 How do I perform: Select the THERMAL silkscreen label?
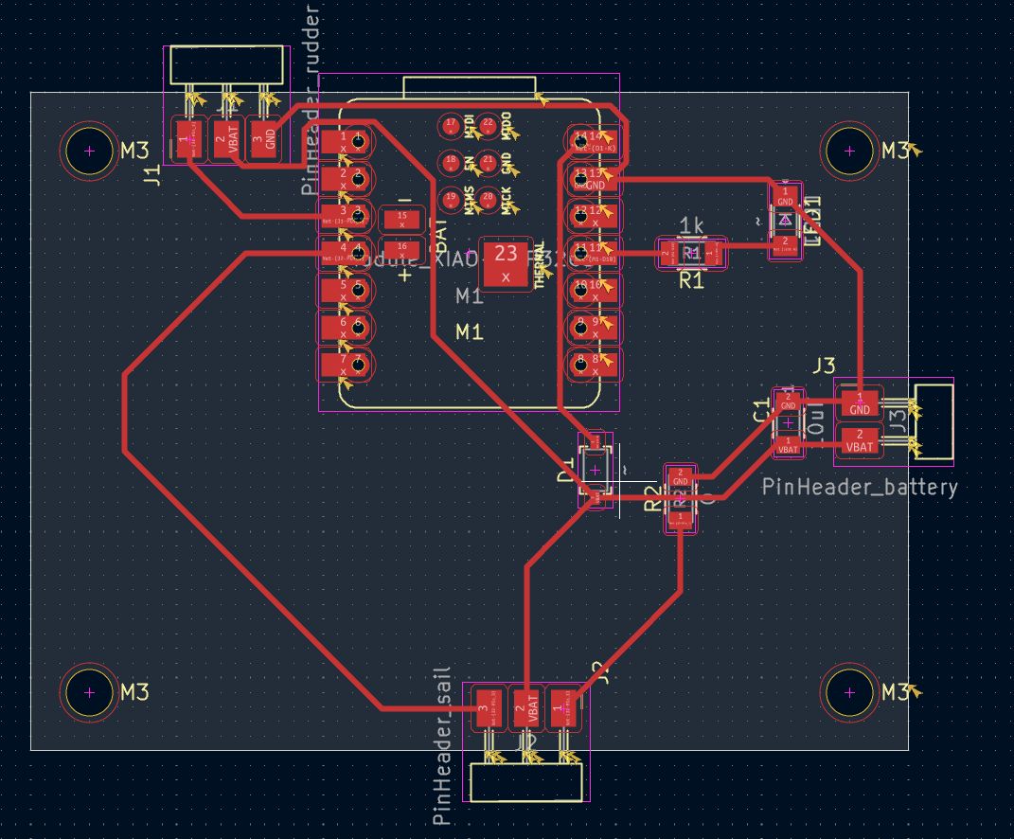point(540,264)
